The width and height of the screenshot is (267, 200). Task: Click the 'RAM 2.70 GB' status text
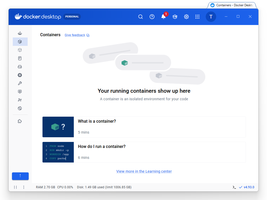tap(45, 187)
